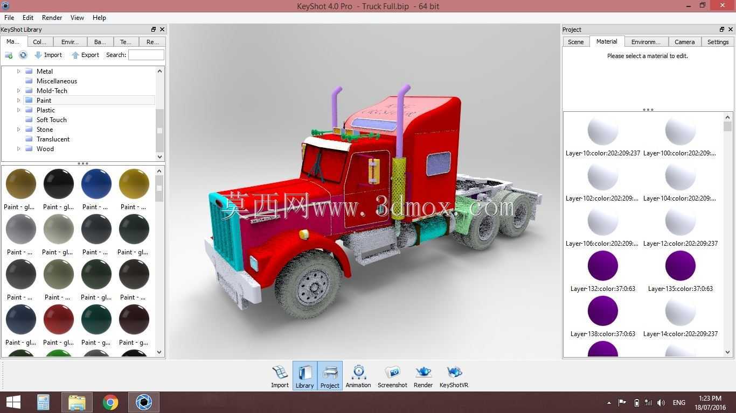Open Calculator from the taskbar
Image resolution: width=736 pixels, height=413 pixels.
coord(43,402)
